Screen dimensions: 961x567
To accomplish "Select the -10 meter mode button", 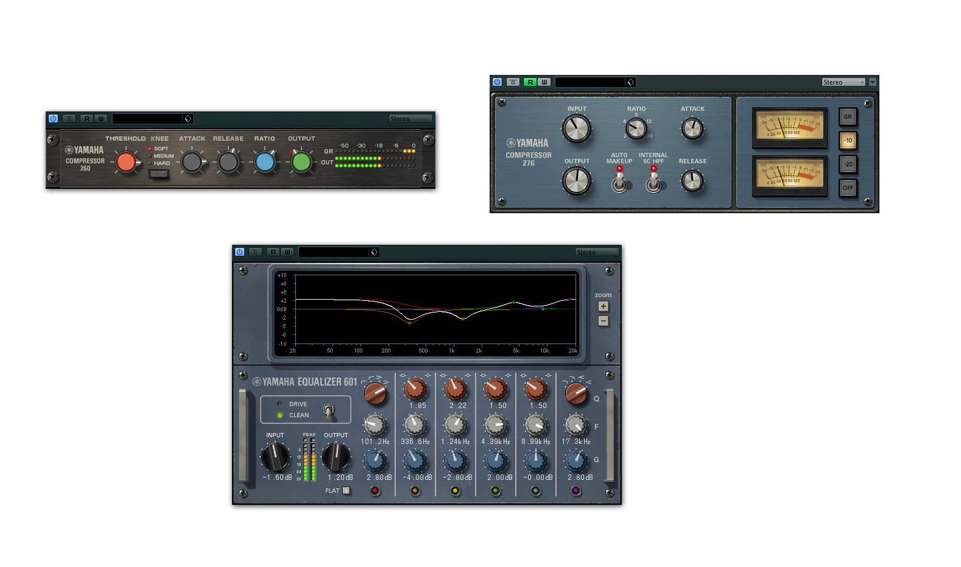I will 848,140.
